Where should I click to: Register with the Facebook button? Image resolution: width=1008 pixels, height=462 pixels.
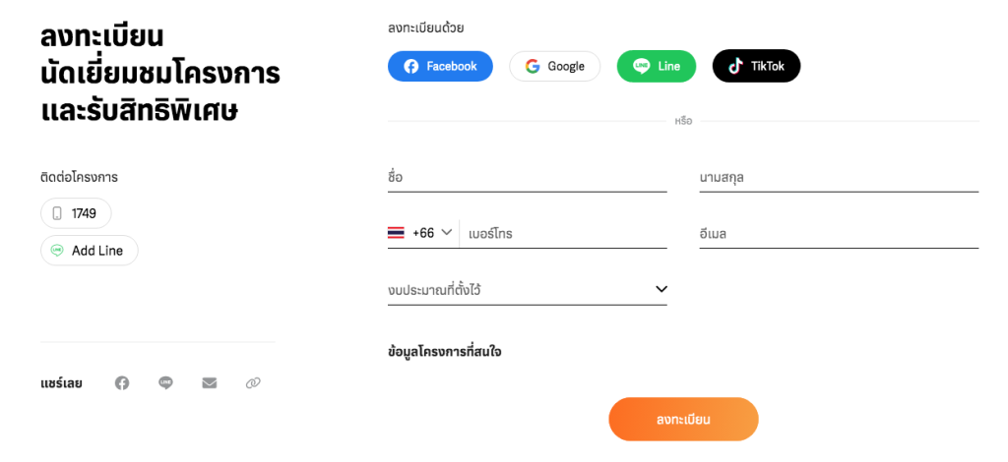tap(440, 66)
